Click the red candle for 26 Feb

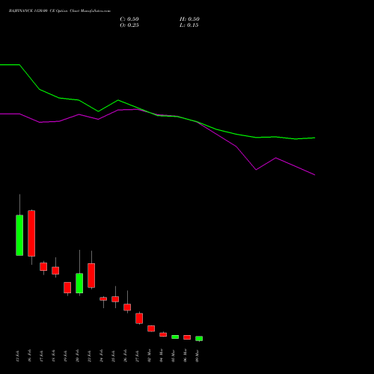(127, 307)
